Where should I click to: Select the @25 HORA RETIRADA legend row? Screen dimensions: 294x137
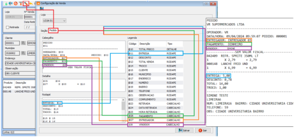[x=155, y=112]
